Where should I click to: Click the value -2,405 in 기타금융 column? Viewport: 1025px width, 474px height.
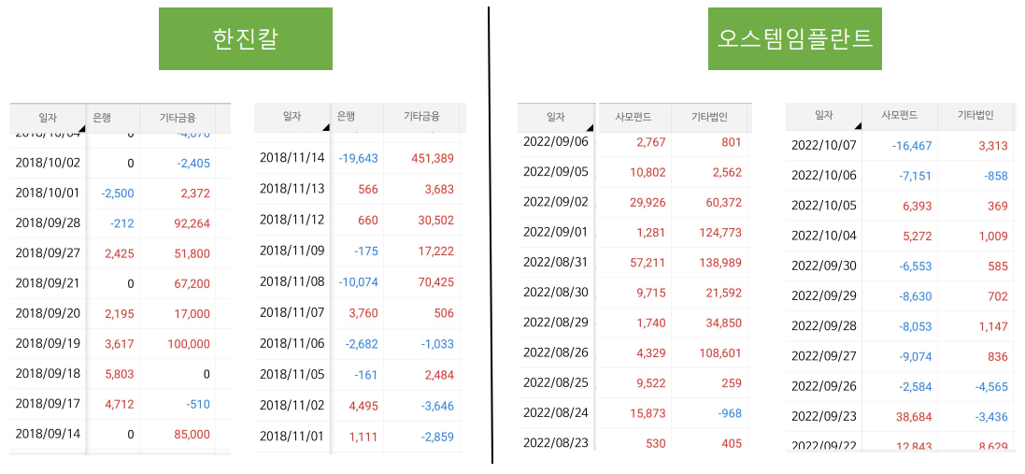click(x=192, y=164)
